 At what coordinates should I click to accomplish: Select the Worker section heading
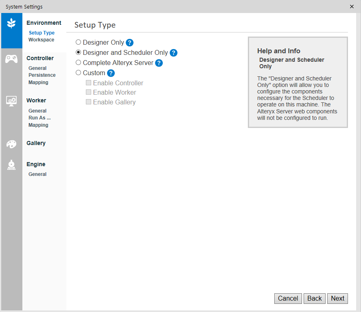36,100
